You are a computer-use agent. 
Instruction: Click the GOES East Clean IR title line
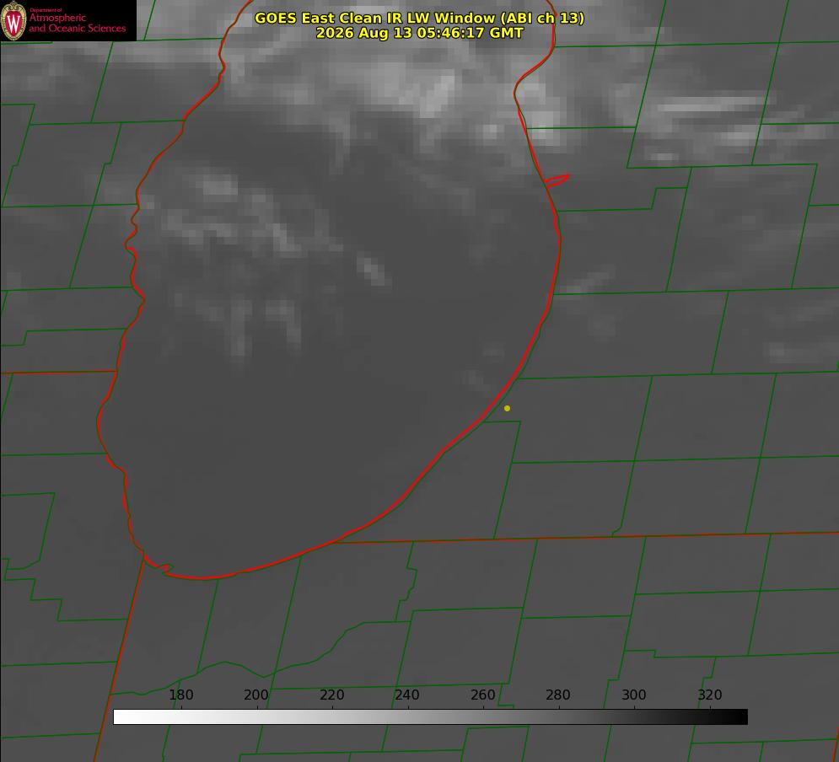pos(419,18)
